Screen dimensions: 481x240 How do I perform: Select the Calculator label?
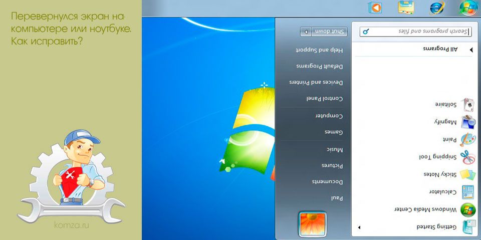[x=443, y=192]
